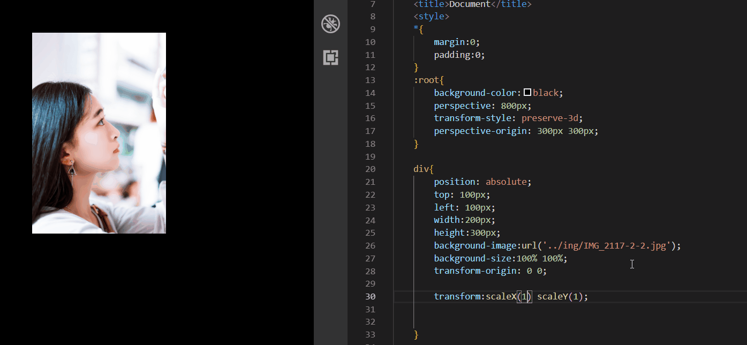Click the scaleX value on line 30

pos(525,296)
